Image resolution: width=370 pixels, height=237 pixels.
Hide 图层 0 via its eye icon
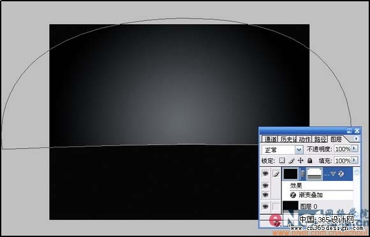[265, 206]
